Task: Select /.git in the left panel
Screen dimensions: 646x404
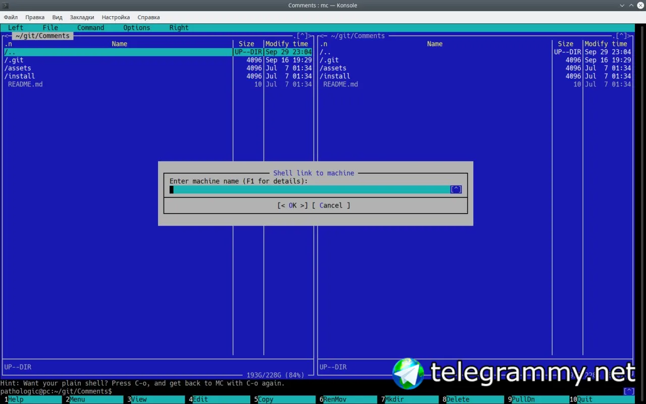Action: 158,60
